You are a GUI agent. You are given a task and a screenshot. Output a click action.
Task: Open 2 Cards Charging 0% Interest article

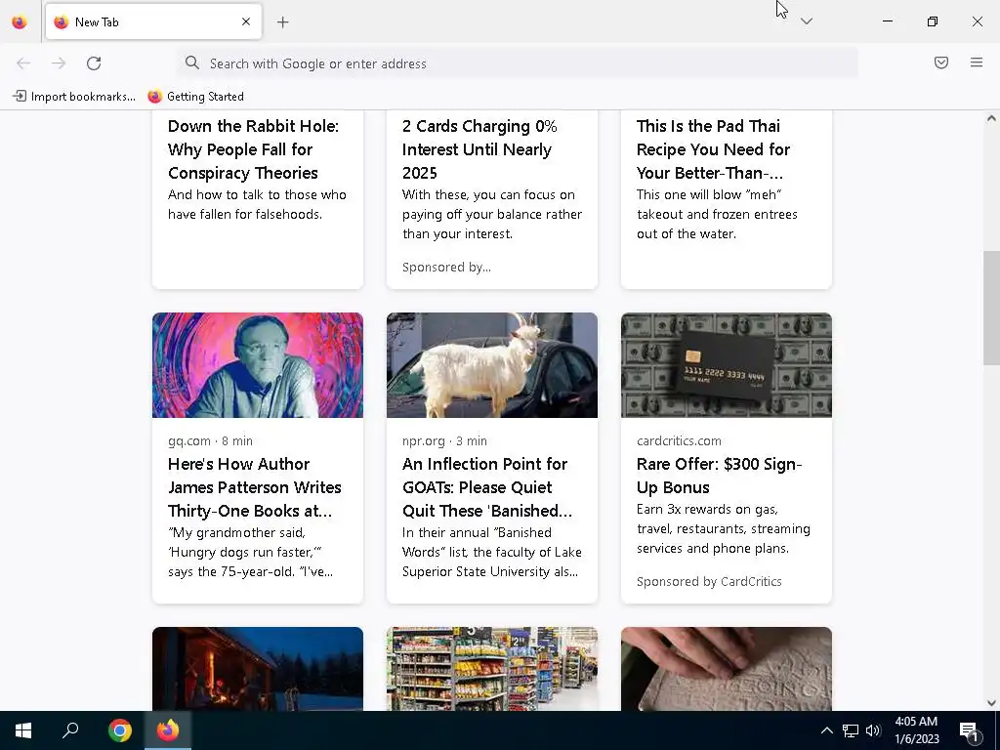(479, 149)
